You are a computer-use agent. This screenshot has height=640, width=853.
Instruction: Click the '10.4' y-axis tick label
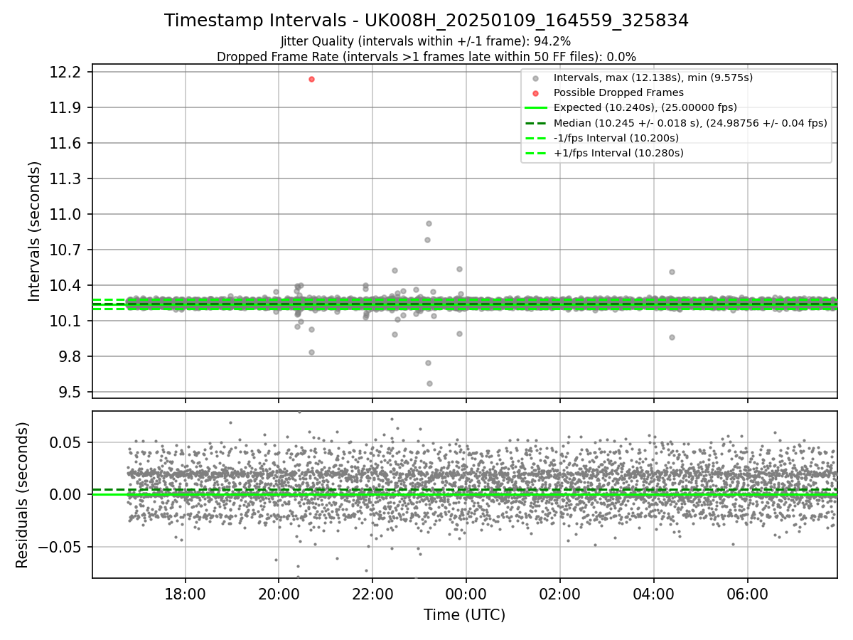67,286
